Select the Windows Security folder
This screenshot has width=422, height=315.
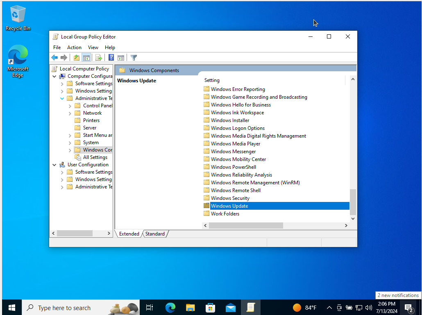point(230,198)
